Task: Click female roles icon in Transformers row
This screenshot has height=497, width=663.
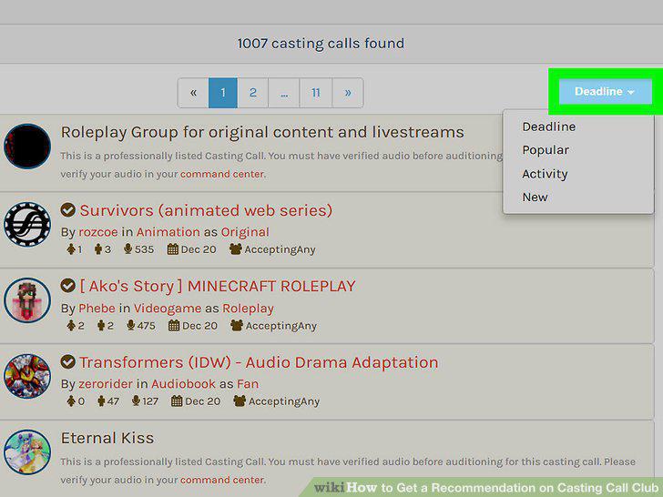Action: pyautogui.click(x=71, y=401)
